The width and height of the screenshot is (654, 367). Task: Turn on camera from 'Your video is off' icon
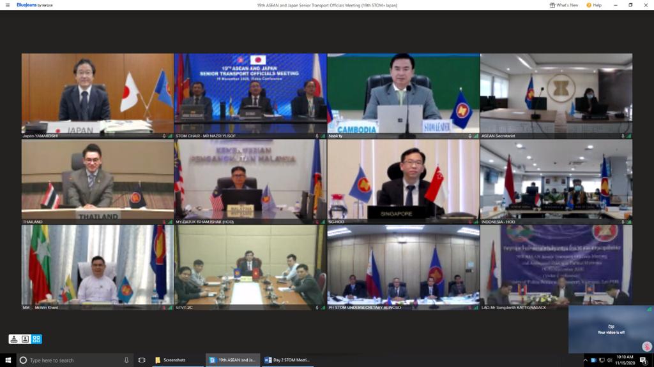611,327
